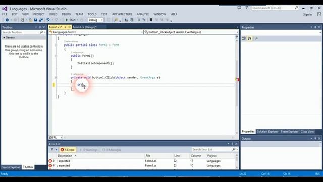Open the TOOLS menu
323x182 pixels.
(92, 14)
